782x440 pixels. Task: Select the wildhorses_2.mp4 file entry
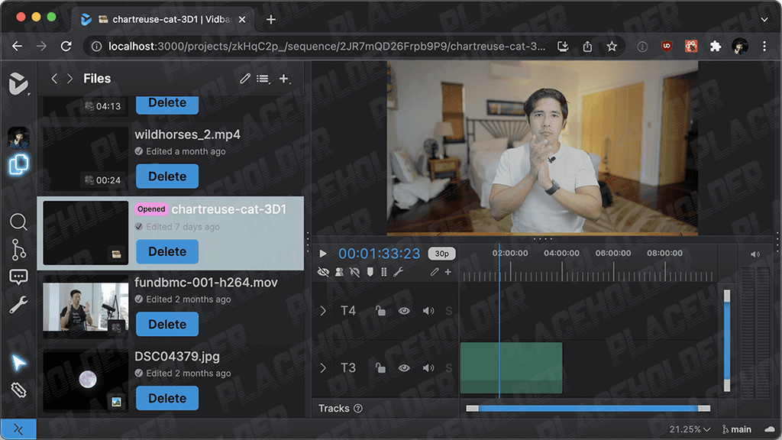187,135
